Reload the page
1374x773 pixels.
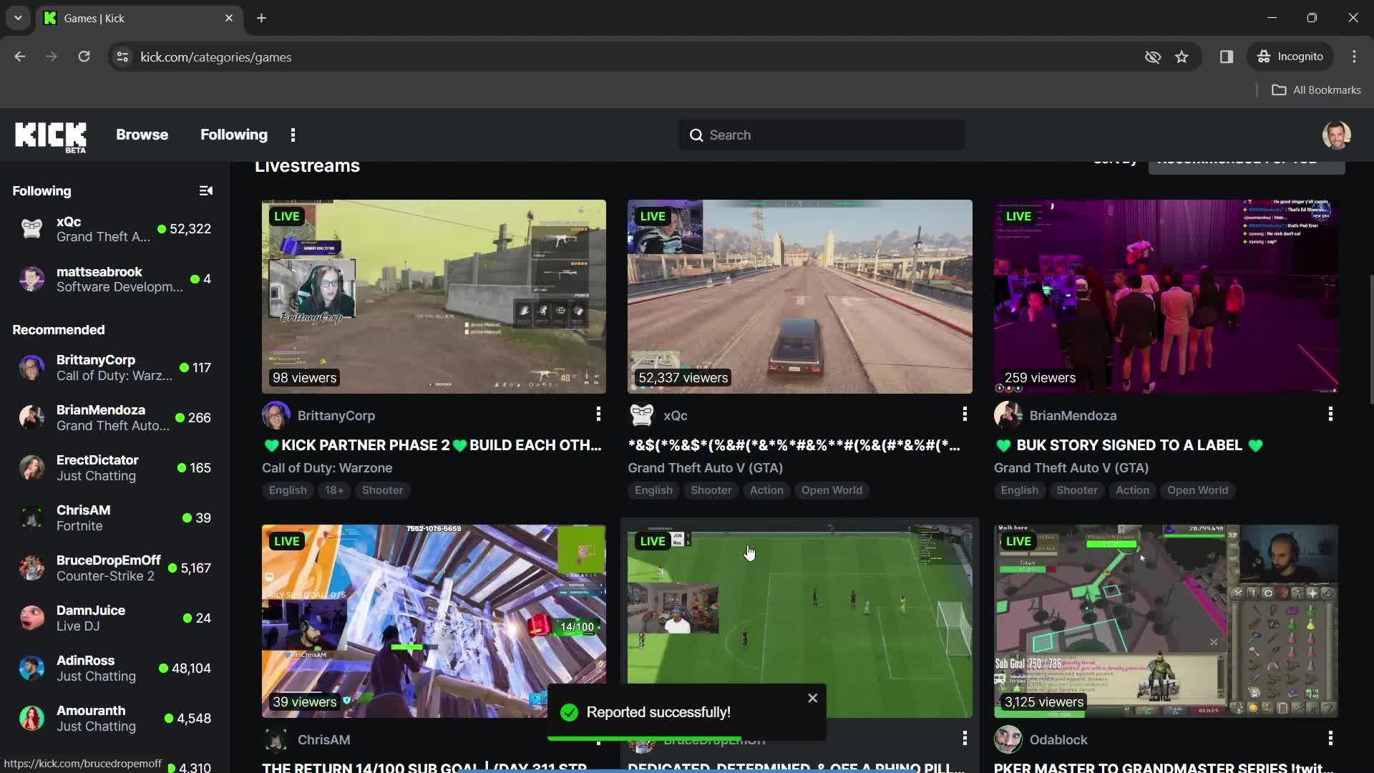point(84,57)
